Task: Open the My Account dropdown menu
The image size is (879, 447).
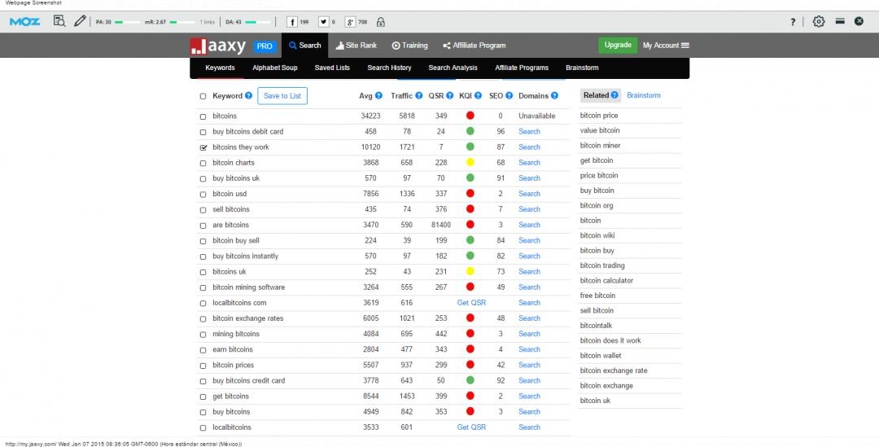Action: pyautogui.click(x=666, y=46)
